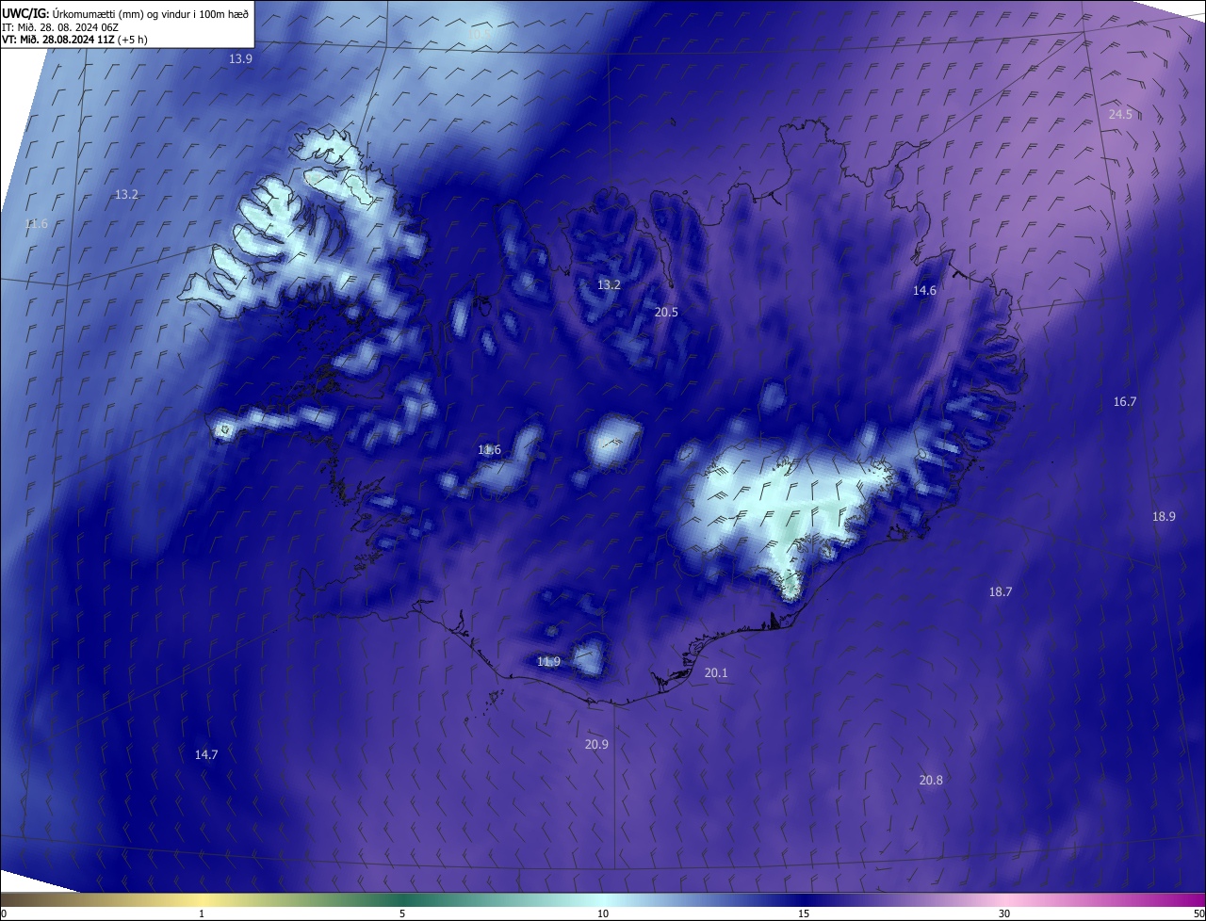The width and height of the screenshot is (1206, 921).
Task: Click the 16.7 value label
Action: (1125, 401)
